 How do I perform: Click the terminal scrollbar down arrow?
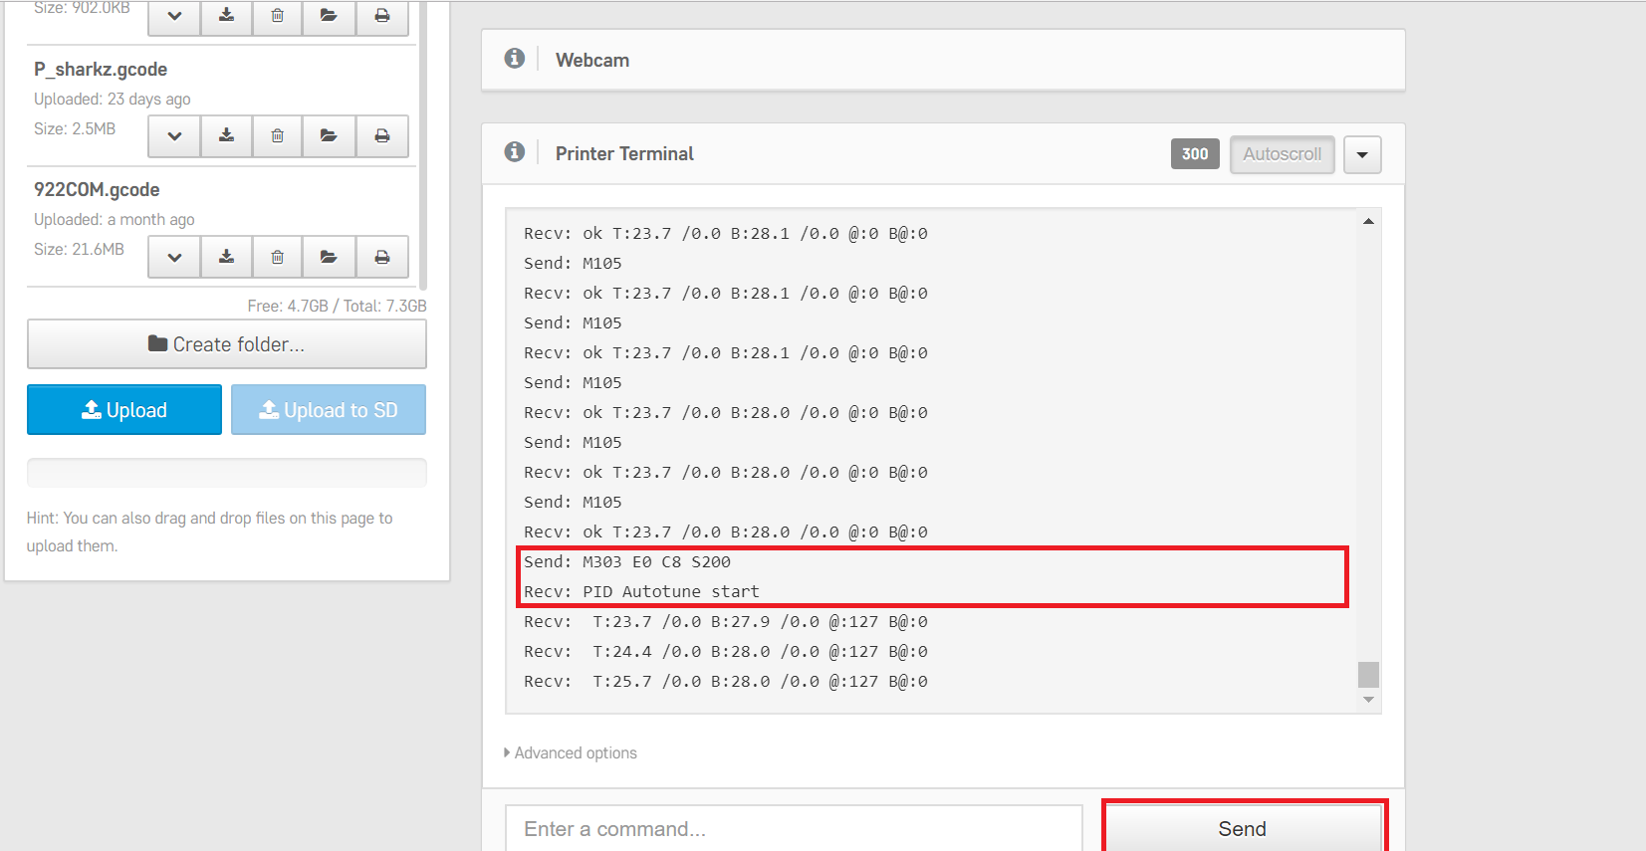[1369, 700]
